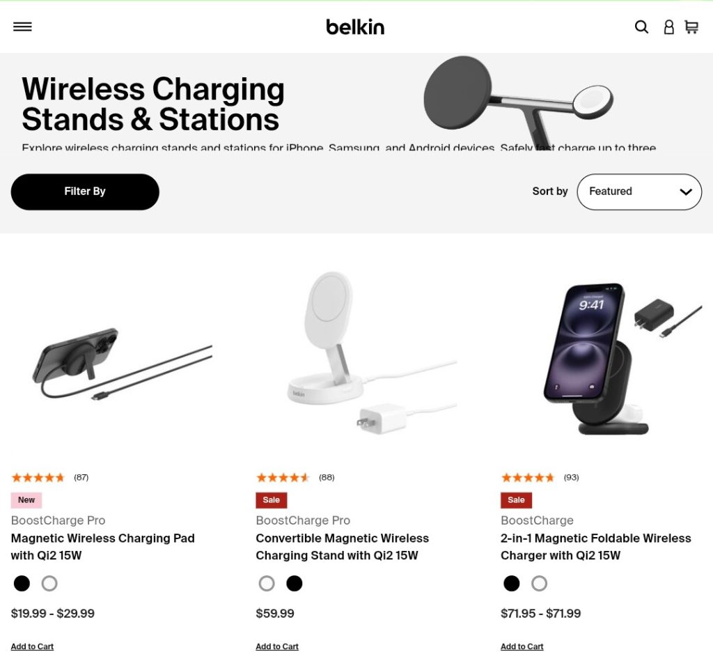
Task: Open Convertible Magnetic Wireless Charging Stand title
Action: point(342,547)
